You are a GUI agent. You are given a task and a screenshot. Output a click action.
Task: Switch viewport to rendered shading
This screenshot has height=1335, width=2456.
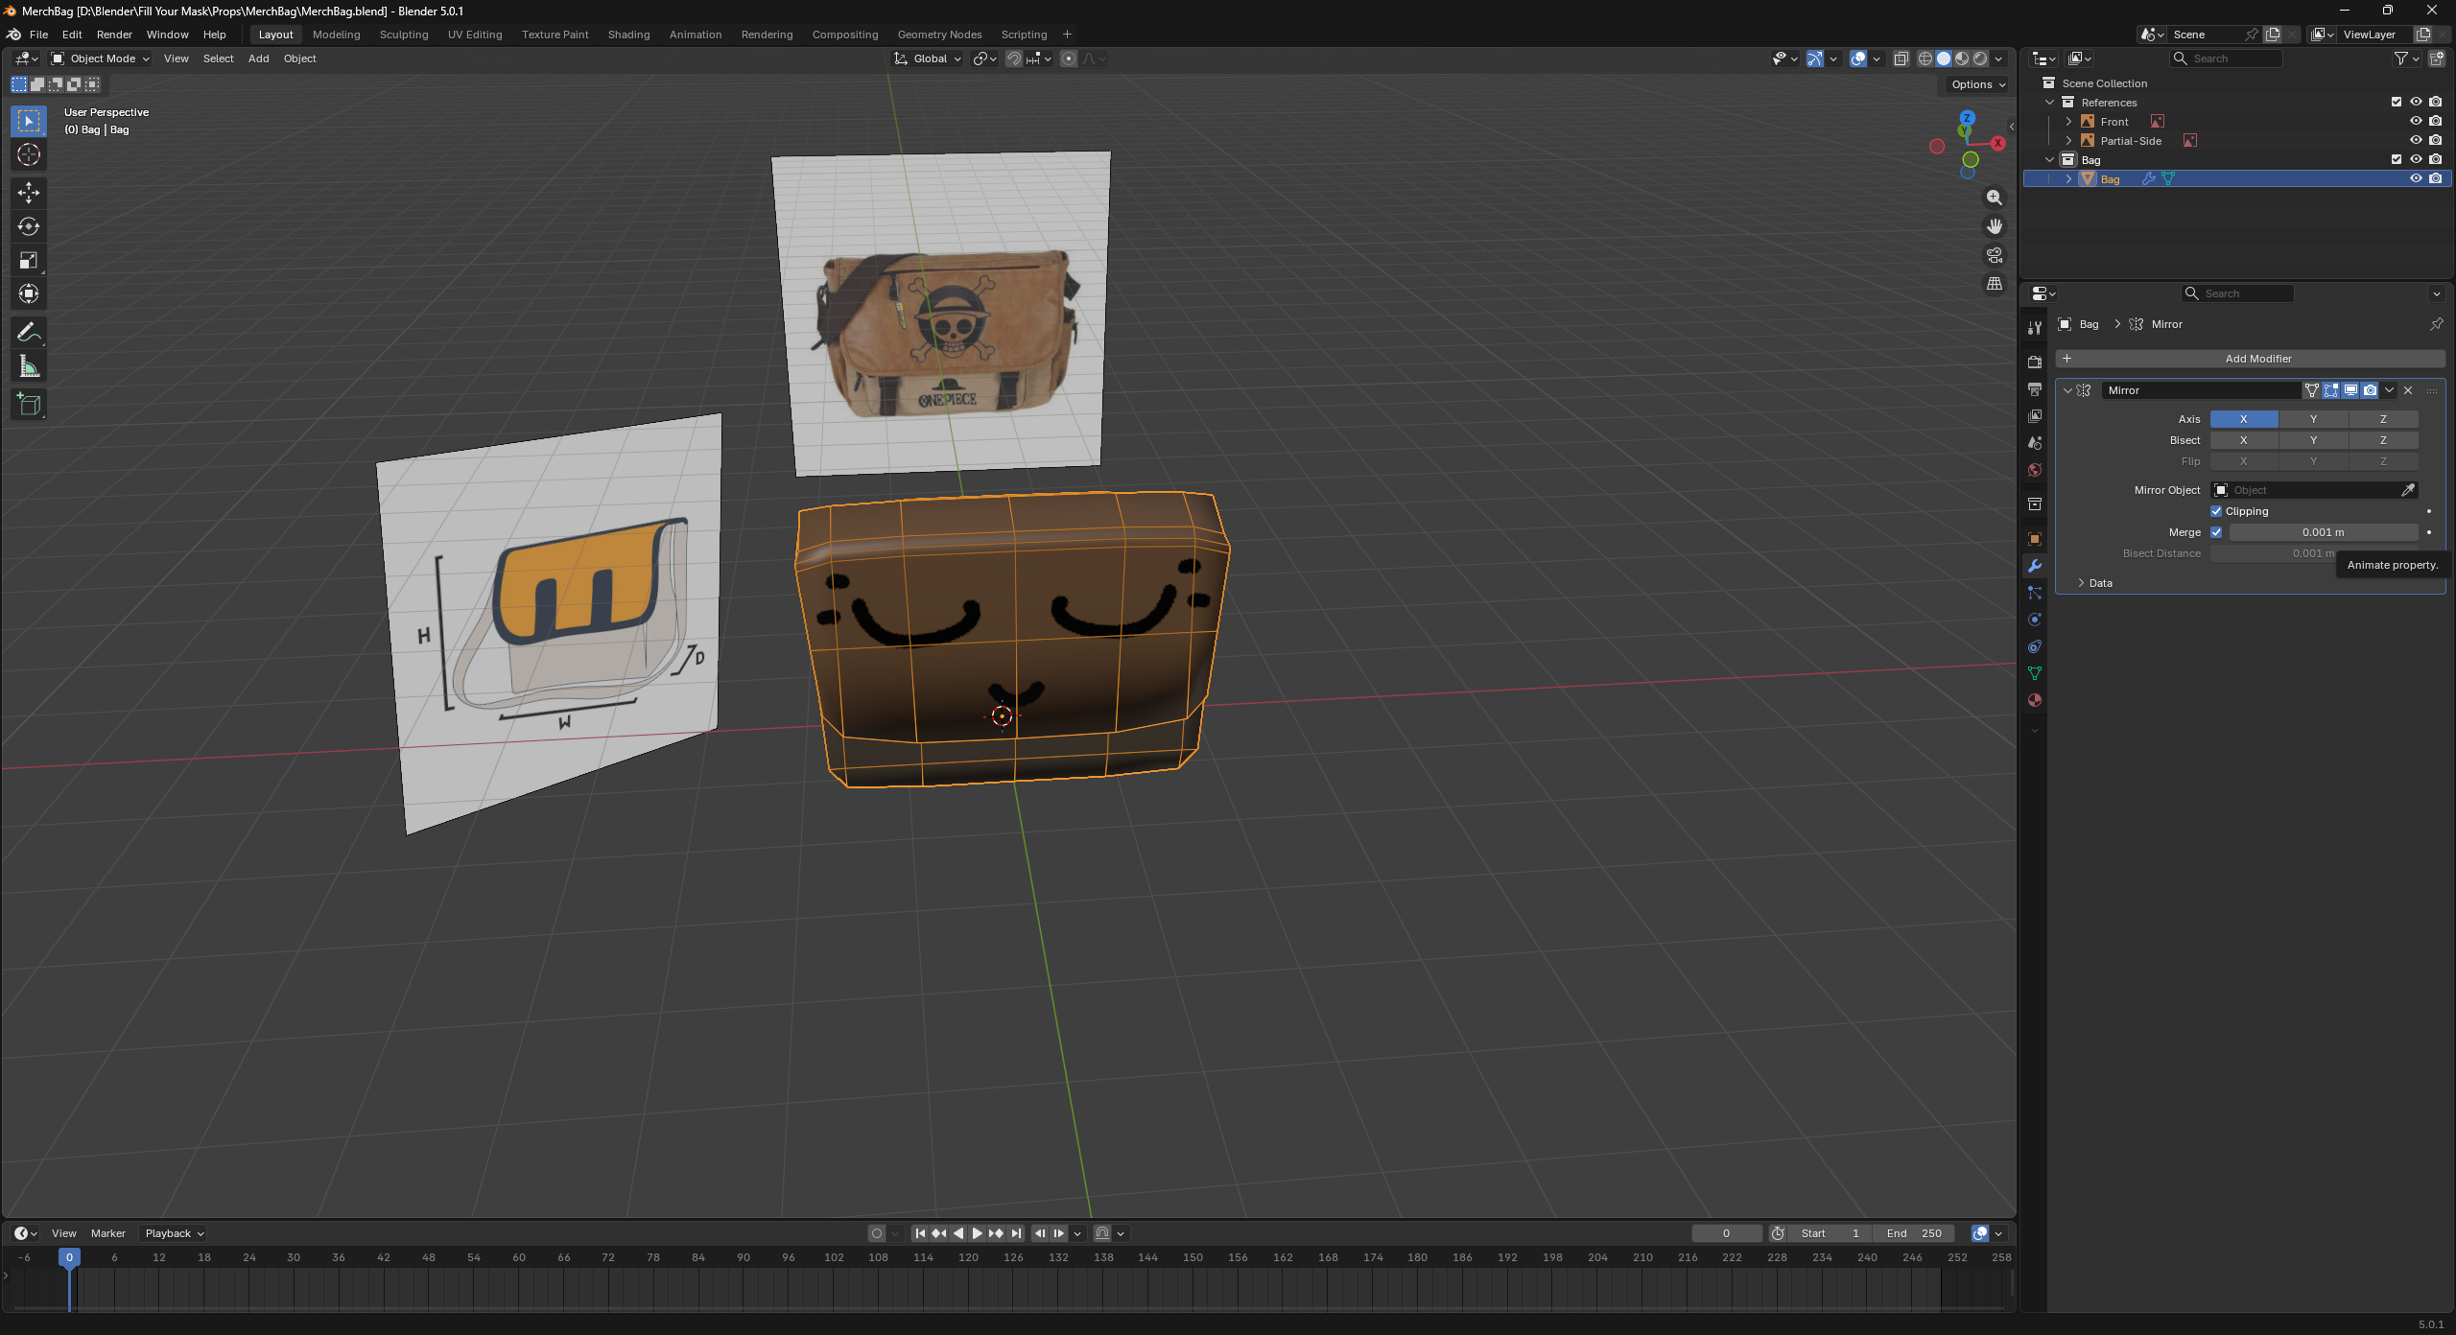(1980, 59)
